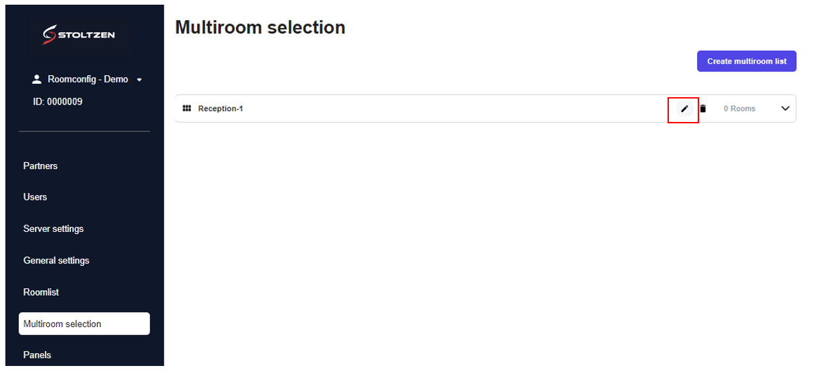This screenshot has height=372, width=813.
Task: Open Server settings
Action: tap(54, 229)
